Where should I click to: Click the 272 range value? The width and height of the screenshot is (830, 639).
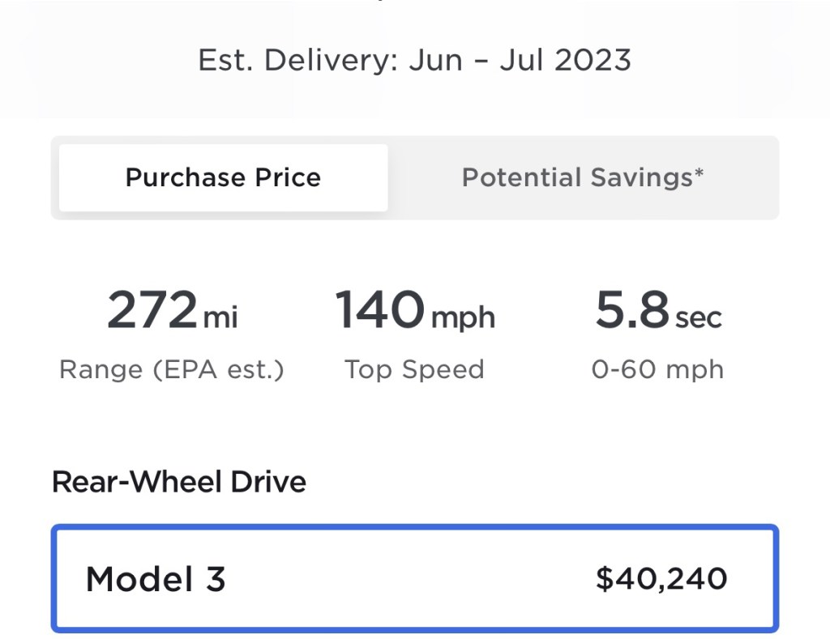[152, 310]
